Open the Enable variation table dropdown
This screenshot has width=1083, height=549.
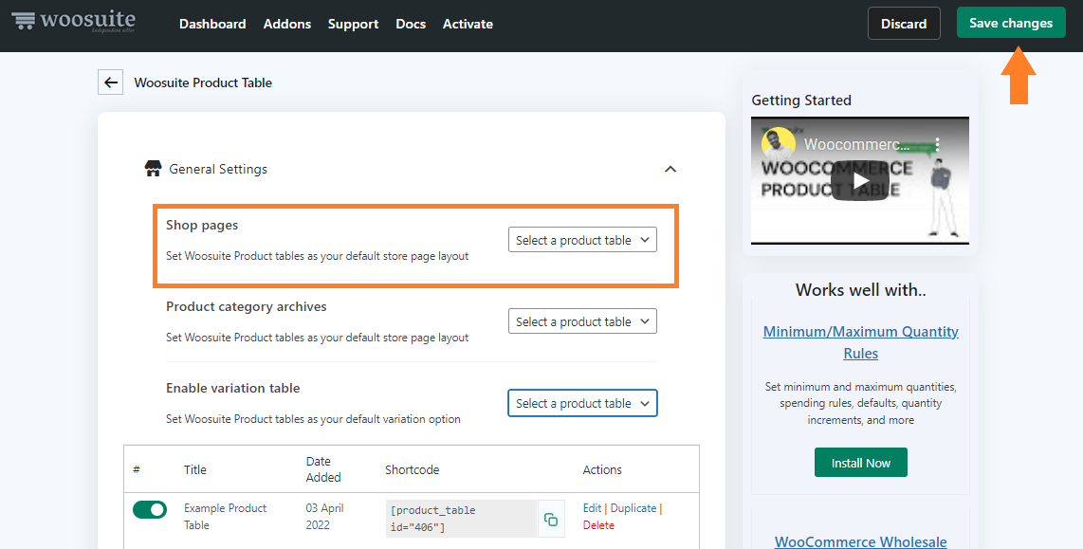582,403
